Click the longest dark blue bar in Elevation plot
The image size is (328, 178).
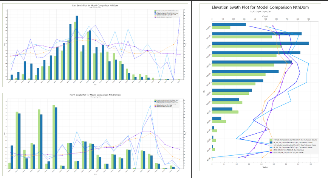tap(260, 43)
